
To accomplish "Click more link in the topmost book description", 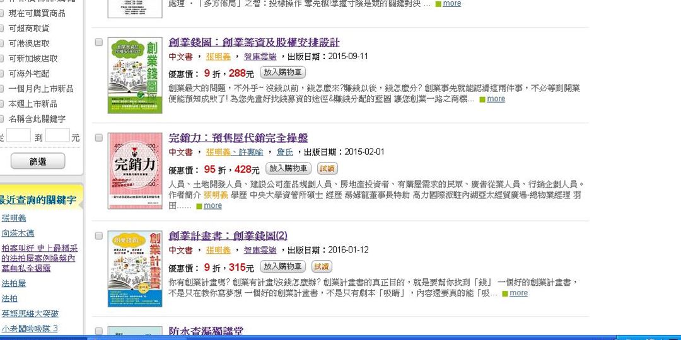I will pos(451,4).
